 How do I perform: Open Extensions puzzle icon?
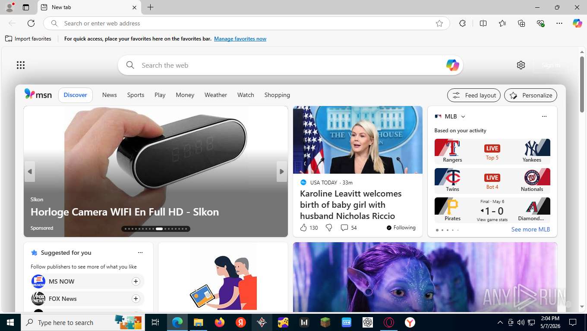[x=462, y=23]
